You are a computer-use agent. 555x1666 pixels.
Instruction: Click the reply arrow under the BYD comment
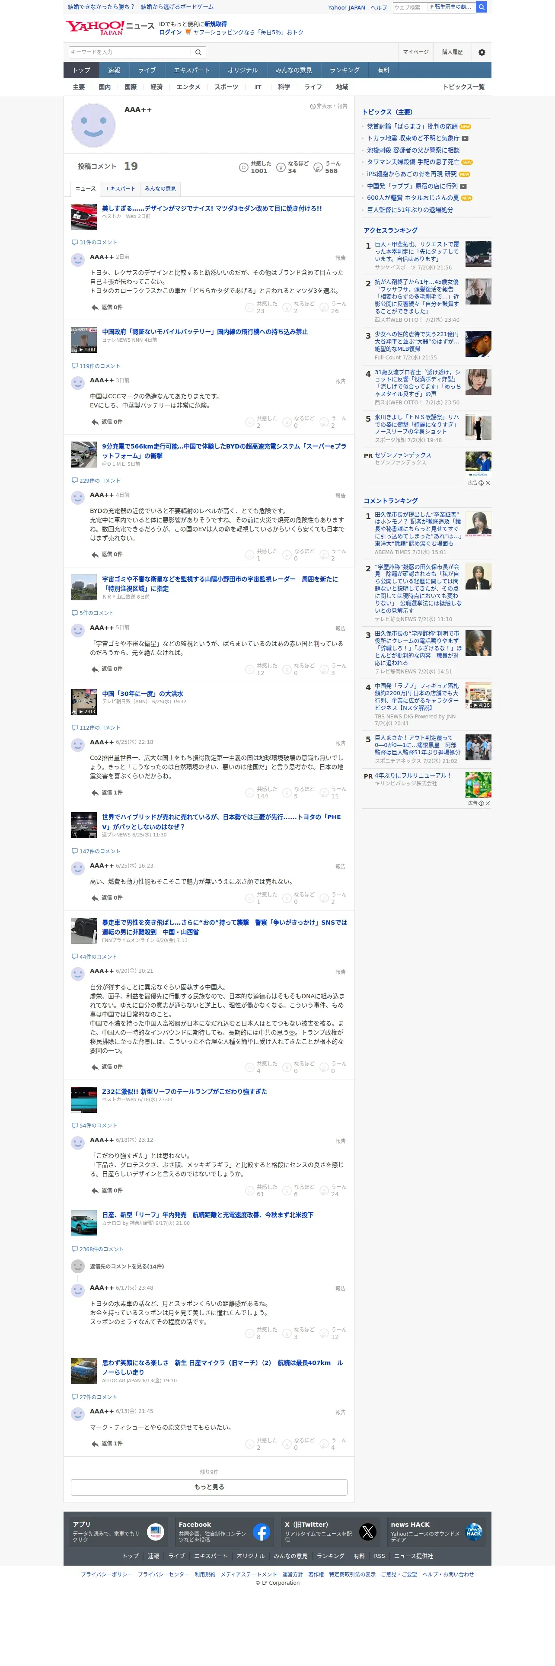click(x=95, y=554)
